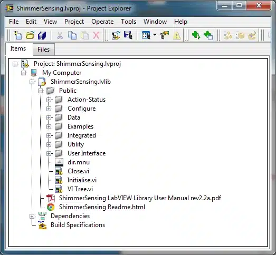Open the View menu

coord(50,22)
